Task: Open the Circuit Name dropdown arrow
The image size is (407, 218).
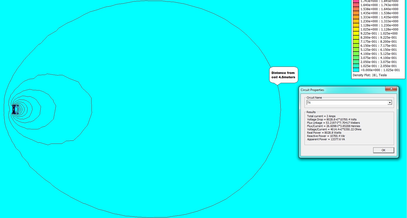Action: pos(389,103)
